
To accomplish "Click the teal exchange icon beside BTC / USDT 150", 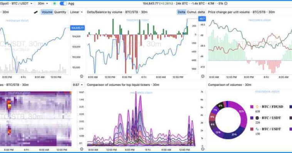I will point(257,129).
